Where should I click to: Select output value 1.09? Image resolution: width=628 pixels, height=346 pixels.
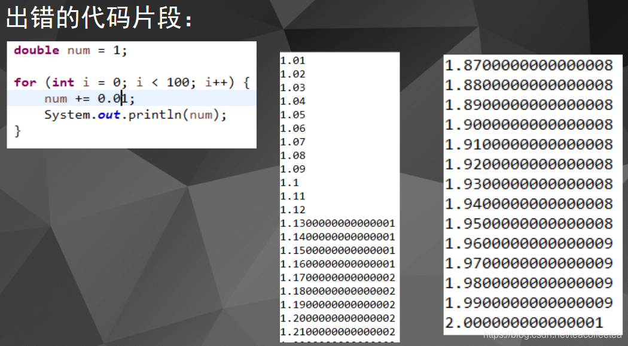click(293, 169)
